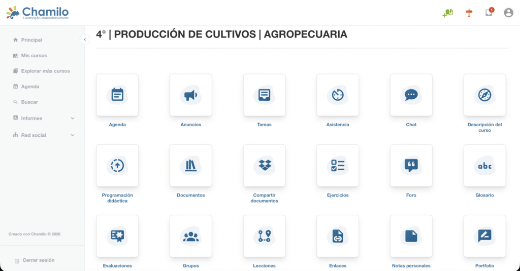Open the Descripción del curso compass tool
This screenshot has height=271, width=520.
pyautogui.click(x=484, y=95)
